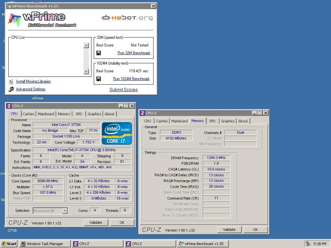Click the Command Rate value 1T
The width and height of the screenshot is (331, 248).
pos(216,198)
